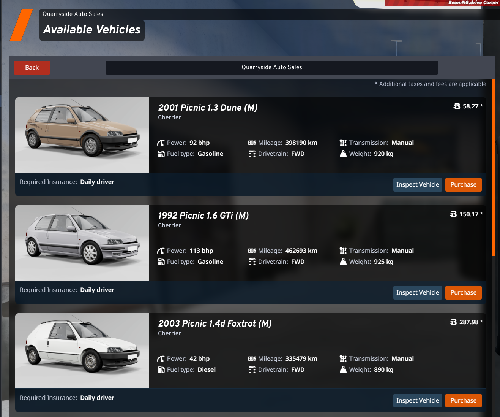Click the price 58.27 on Dune card
The image size is (500, 417).
pos(470,106)
